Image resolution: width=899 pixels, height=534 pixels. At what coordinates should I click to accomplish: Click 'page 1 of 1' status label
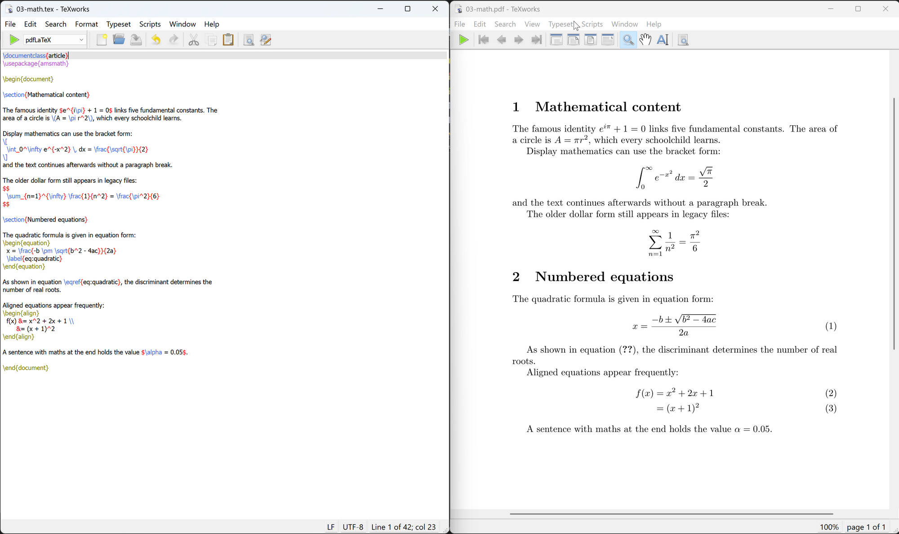click(x=866, y=527)
